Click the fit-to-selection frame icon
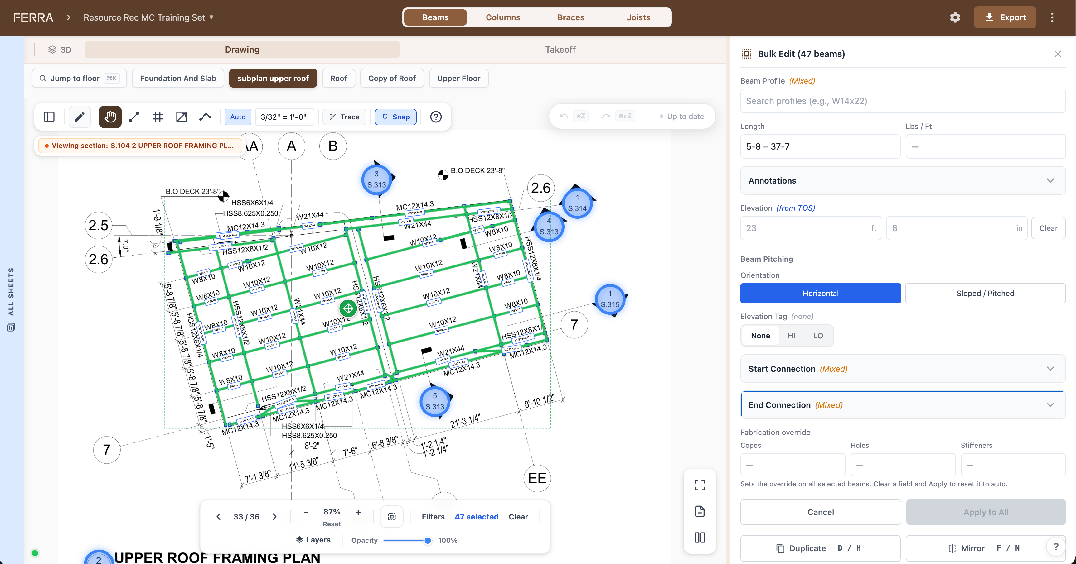The image size is (1076, 564). point(392,517)
